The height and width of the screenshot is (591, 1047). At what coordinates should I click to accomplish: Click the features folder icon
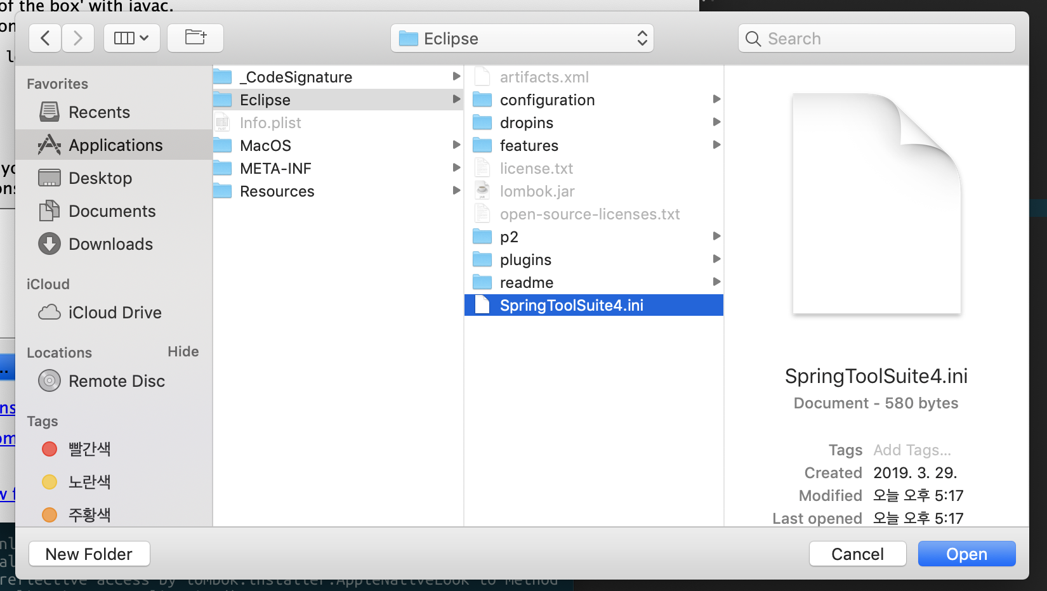(x=482, y=145)
